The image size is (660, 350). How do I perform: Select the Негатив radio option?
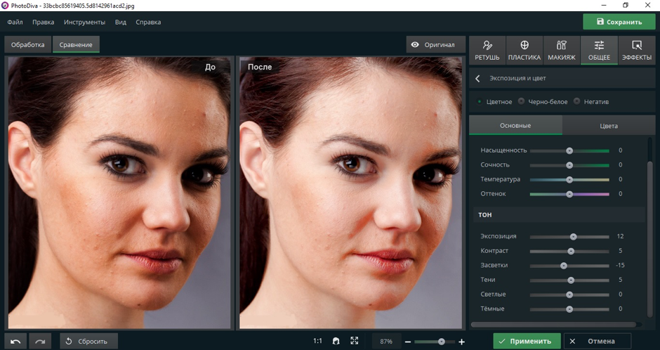point(577,102)
